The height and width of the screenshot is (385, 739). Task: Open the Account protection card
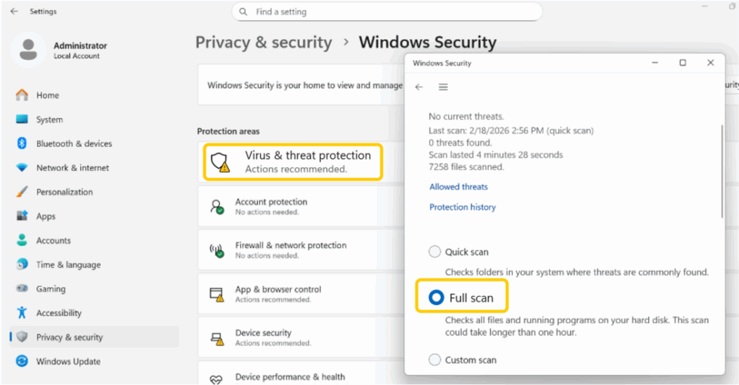coord(301,207)
